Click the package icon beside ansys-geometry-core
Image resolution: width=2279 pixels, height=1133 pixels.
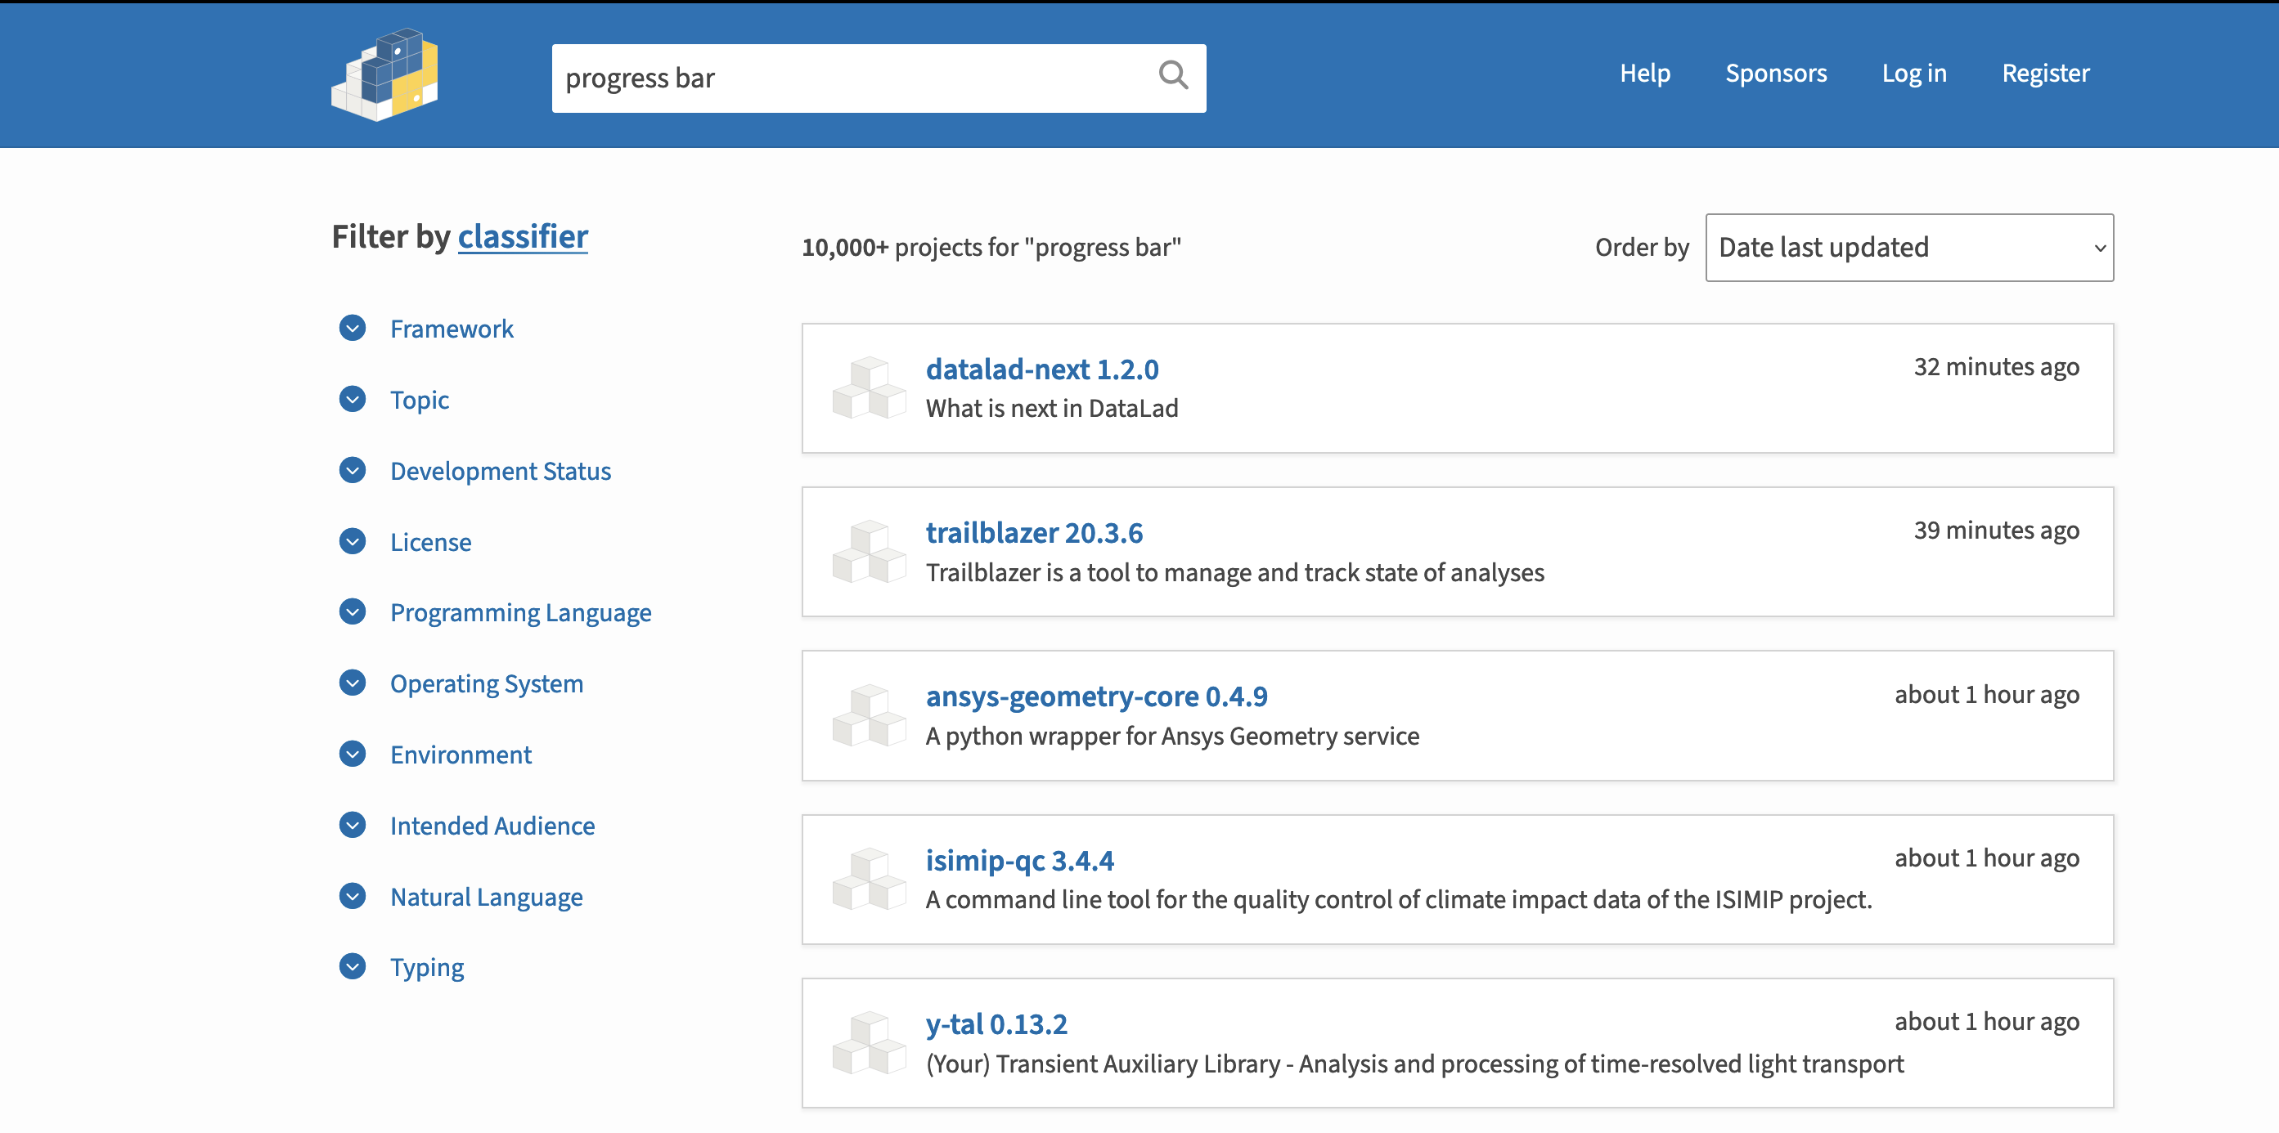pos(869,714)
